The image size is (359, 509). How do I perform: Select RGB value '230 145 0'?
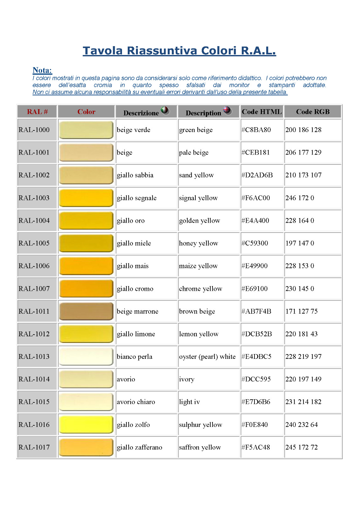[x=300, y=289]
